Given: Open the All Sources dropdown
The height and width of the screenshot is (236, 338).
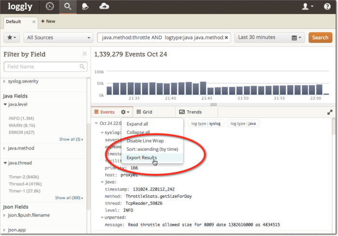Looking at the screenshot, I should coord(59,37).
